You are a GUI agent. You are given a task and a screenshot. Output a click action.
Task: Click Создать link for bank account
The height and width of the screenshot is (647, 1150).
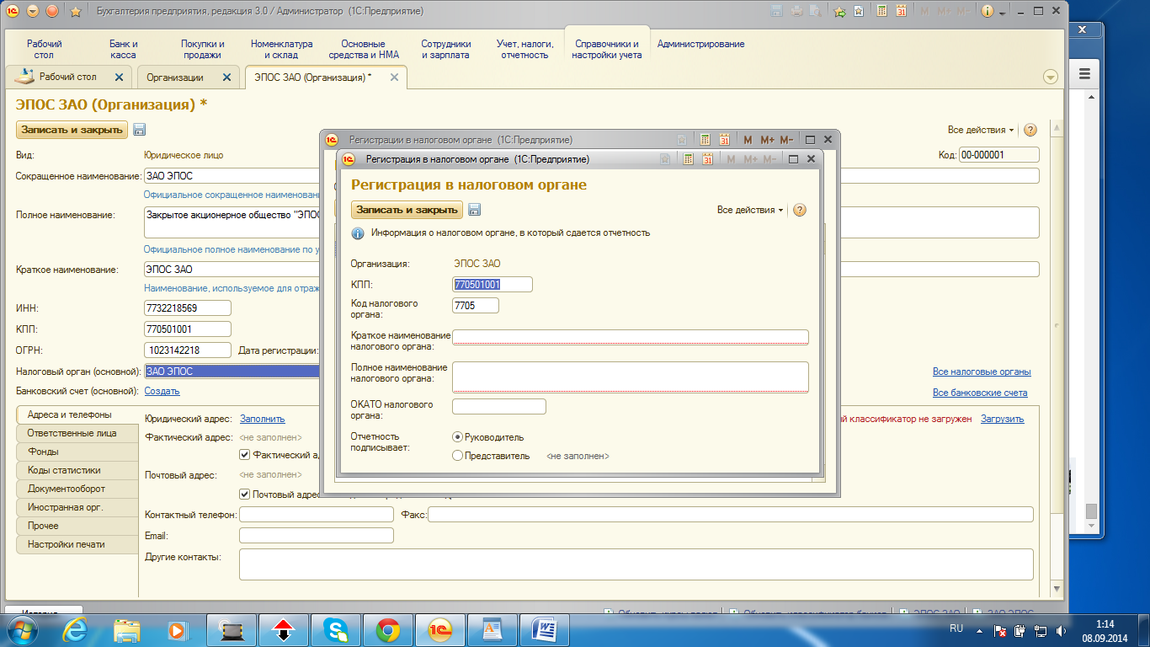click(162, 391)
